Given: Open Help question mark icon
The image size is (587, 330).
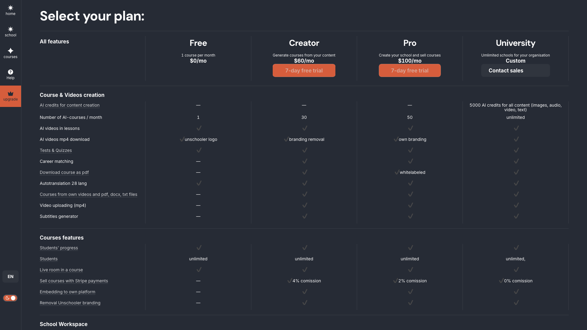Looking at the screenshot, I should point(10,72).
